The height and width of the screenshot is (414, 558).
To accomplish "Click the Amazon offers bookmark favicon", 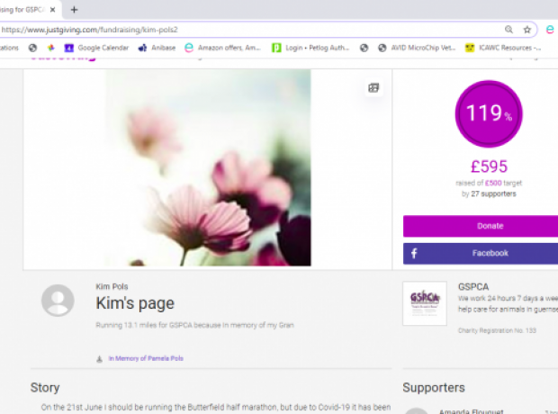I will tap(189, 48).
